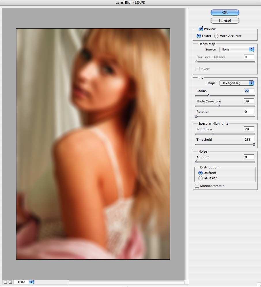261x287 pixels.
Task: Click the Noise Amount value field
Action: [x=249, y=157]
